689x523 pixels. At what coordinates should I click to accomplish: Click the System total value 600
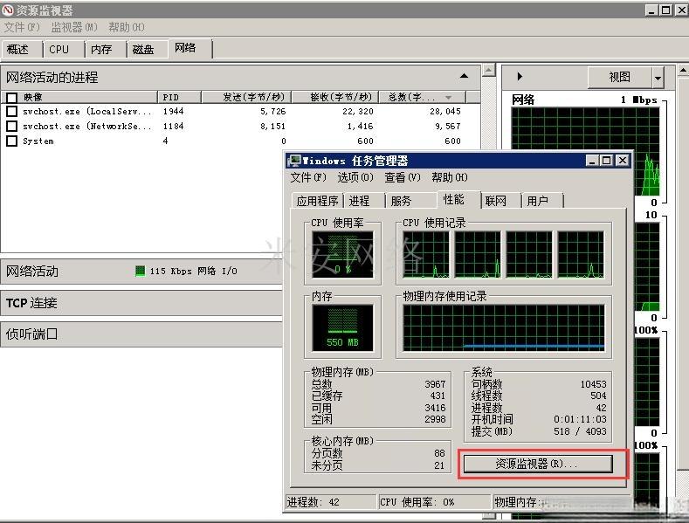tap(452, 141)
